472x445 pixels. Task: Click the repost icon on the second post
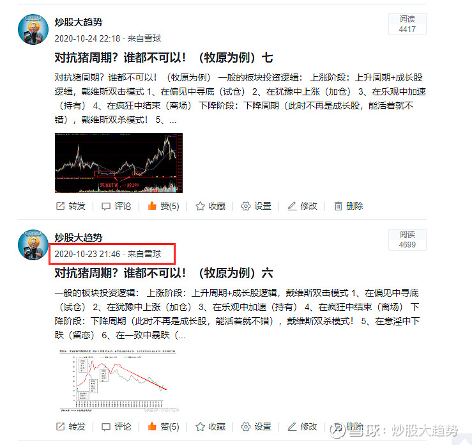pyautogui.click(x=61, y=426)
